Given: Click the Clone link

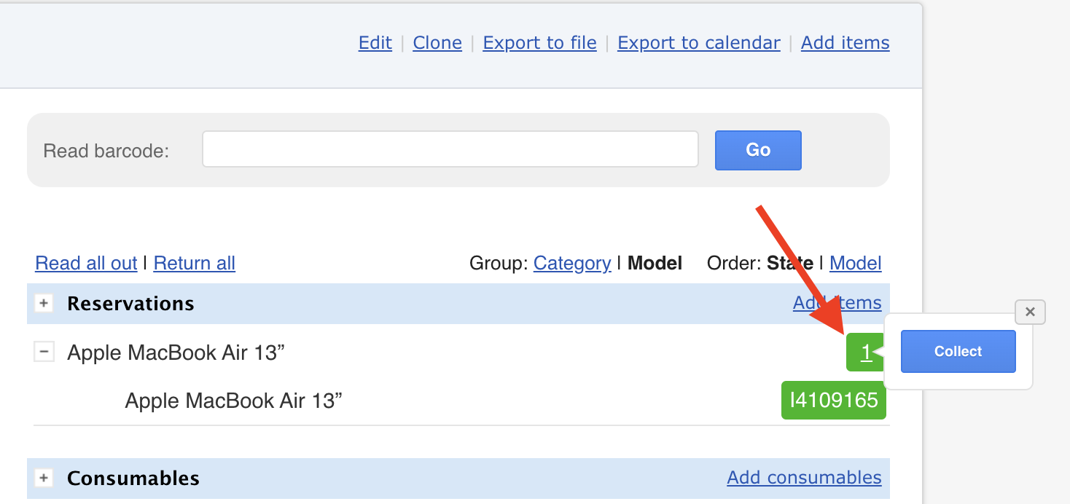Looking at the screenshot, I should point(437,43).
